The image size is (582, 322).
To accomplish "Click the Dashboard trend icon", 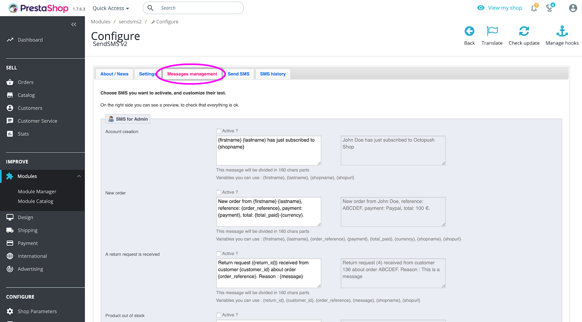I will tap(10, 40).
